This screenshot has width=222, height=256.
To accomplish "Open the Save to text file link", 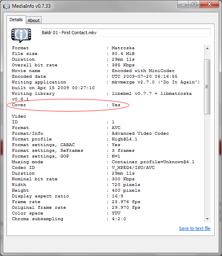I will click(195, 228).
